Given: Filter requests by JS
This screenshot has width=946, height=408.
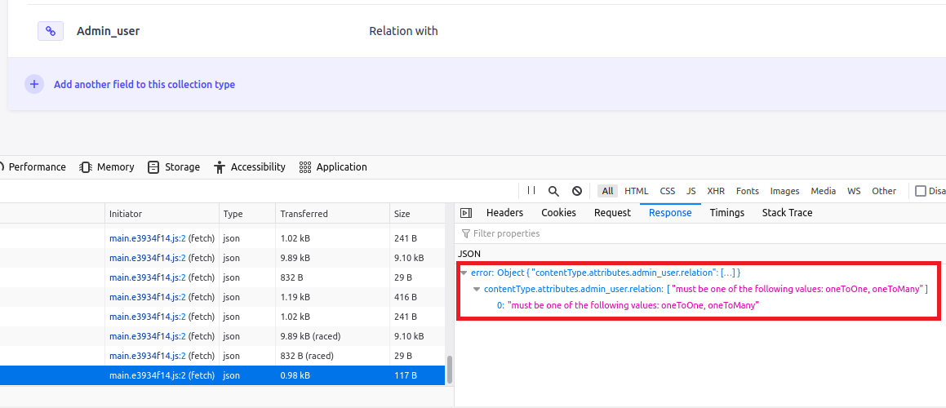Looking at the screenshot, I should coord(691,191).
